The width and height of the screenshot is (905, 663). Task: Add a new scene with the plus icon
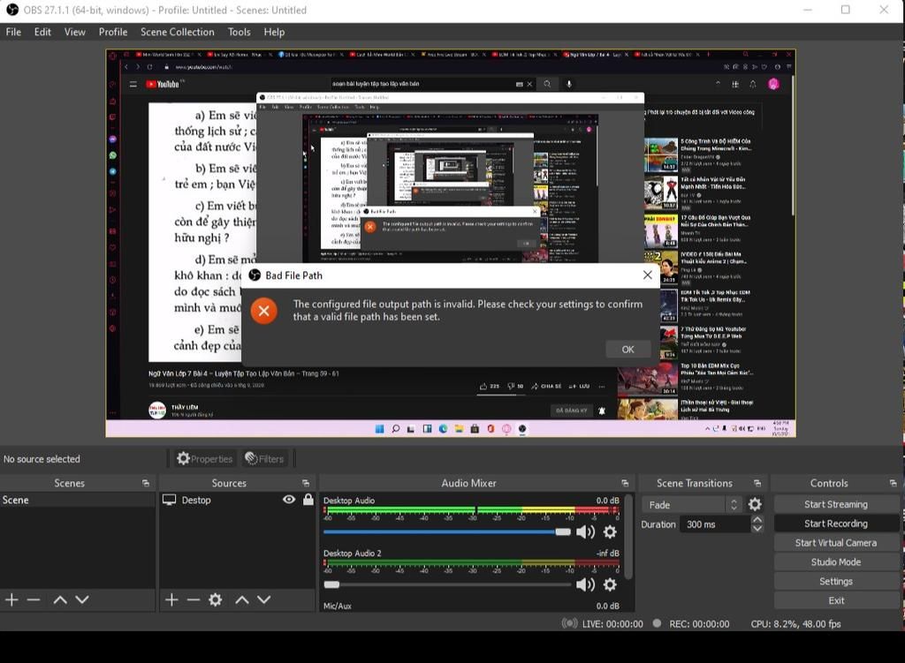11,600
